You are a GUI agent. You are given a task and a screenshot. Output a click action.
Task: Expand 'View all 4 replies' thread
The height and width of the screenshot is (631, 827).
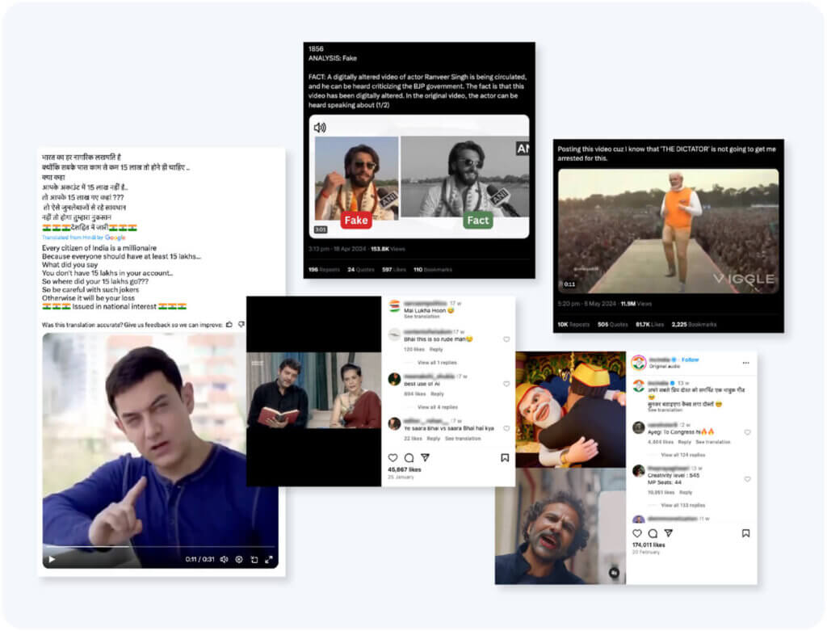(438, 406)
